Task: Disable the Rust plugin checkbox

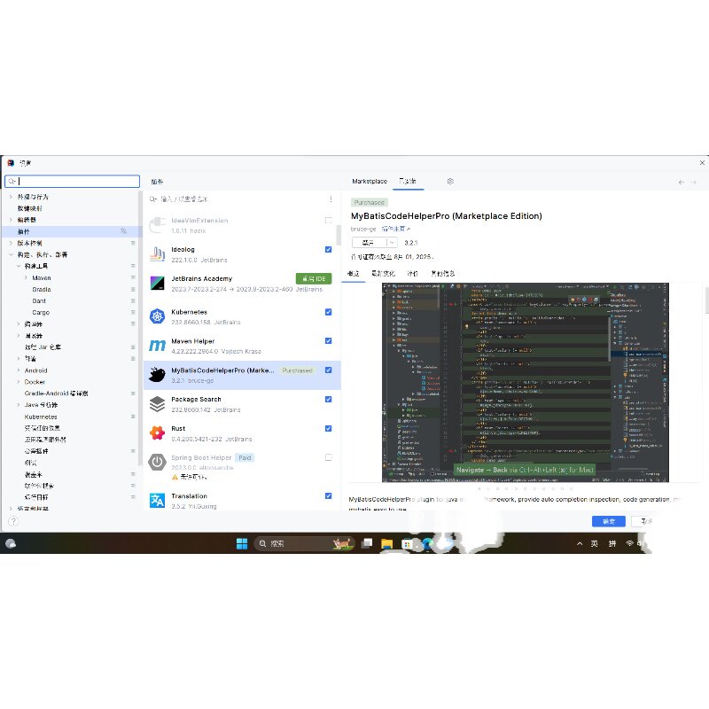Action: (328, 428)
